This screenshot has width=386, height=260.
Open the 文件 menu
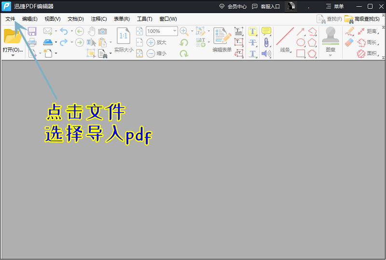tap(10, 19)
